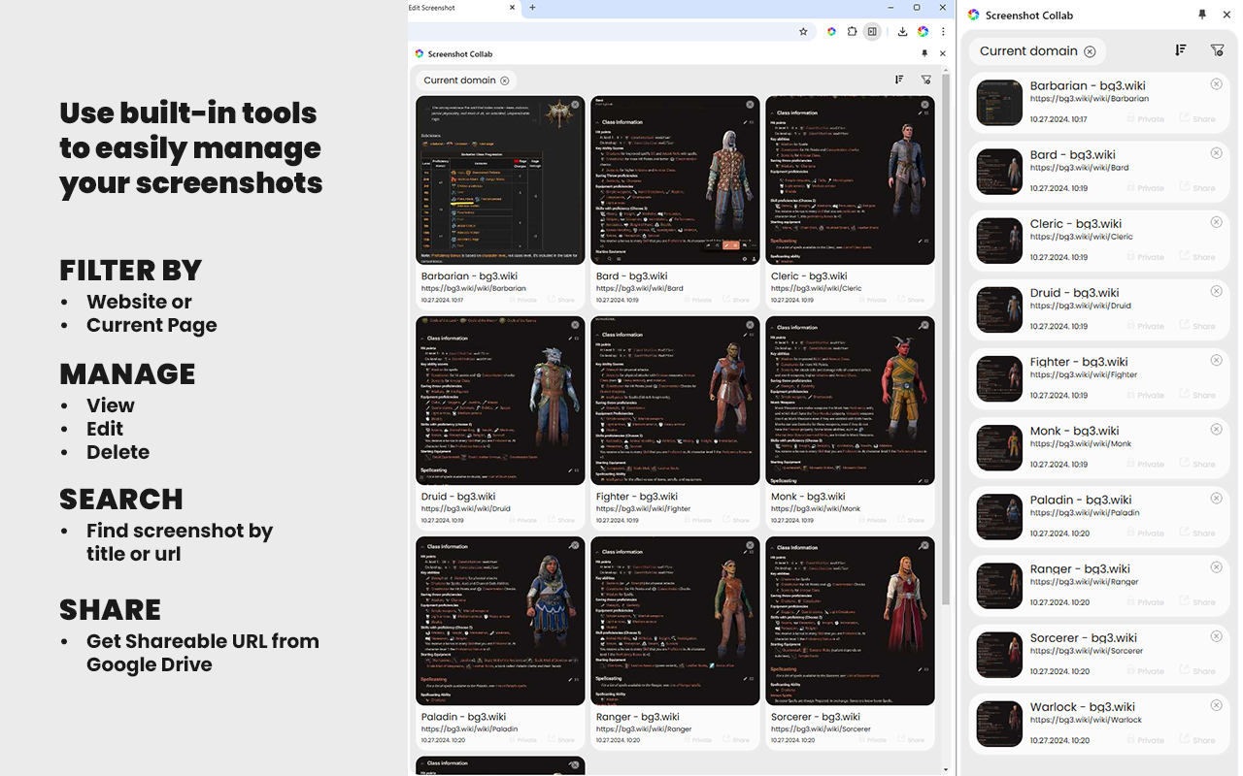Delete Bard screenshot in the right list
1243x776 pixels.
coord(1217,153)
